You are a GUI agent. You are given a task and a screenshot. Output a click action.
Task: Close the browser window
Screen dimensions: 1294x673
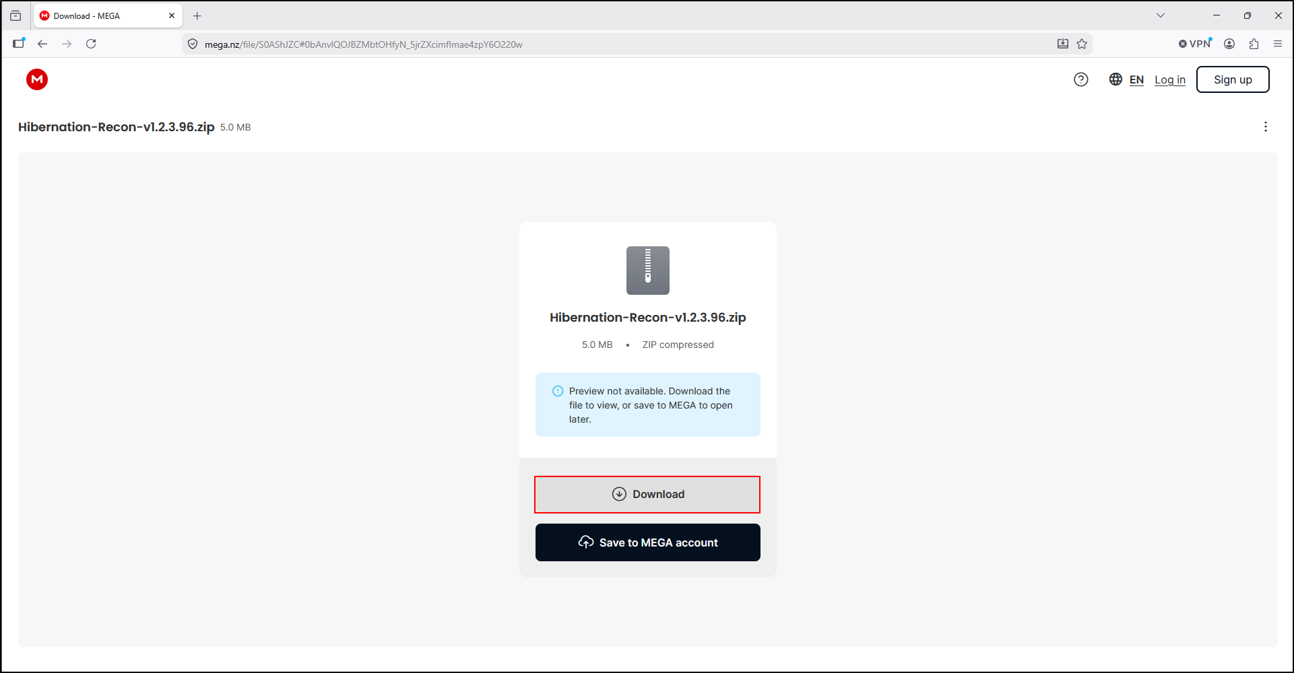pos(1279,15)
